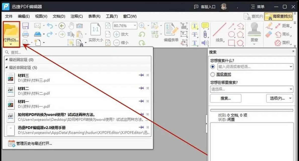Take a snapshot with the camera icon
This screenshot has width=299, height=161.
pos(79,26)
